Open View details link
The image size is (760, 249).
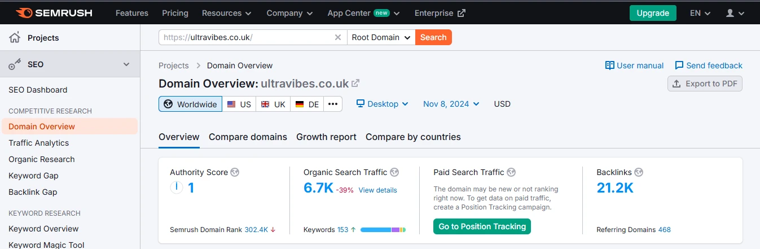[x=377, y=190]
